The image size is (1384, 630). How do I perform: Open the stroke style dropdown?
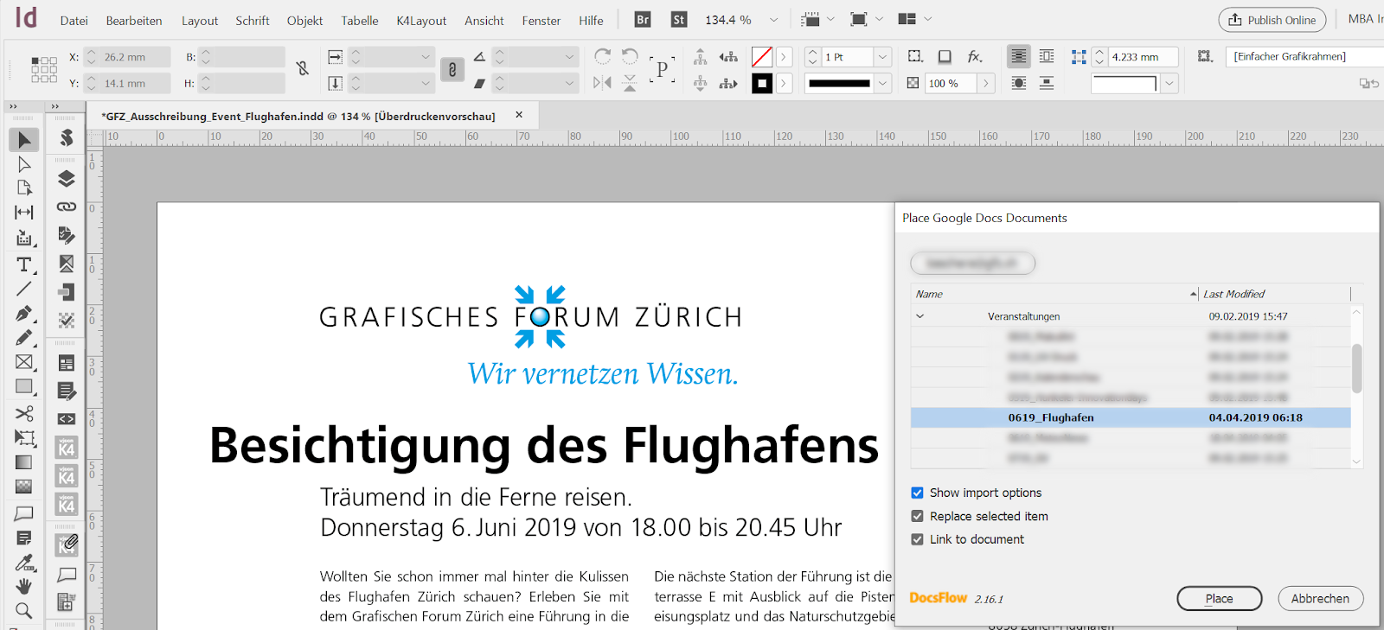(x=882, y=83)
